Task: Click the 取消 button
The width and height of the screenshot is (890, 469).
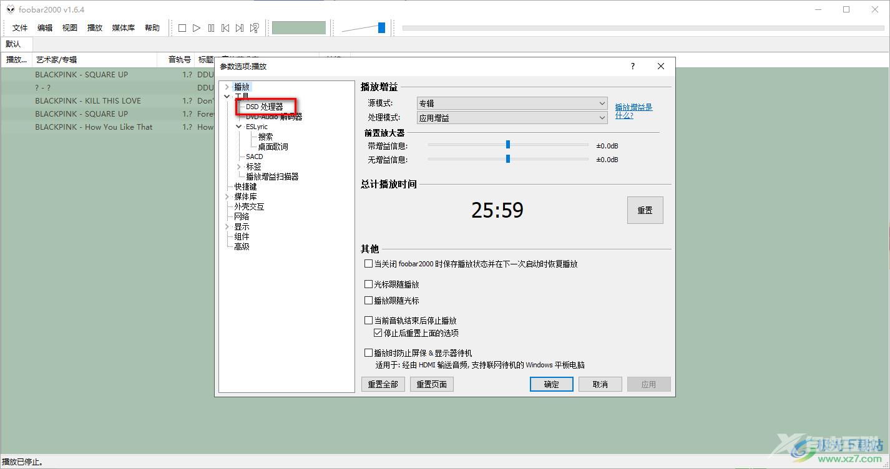Action: pos(600,384)
